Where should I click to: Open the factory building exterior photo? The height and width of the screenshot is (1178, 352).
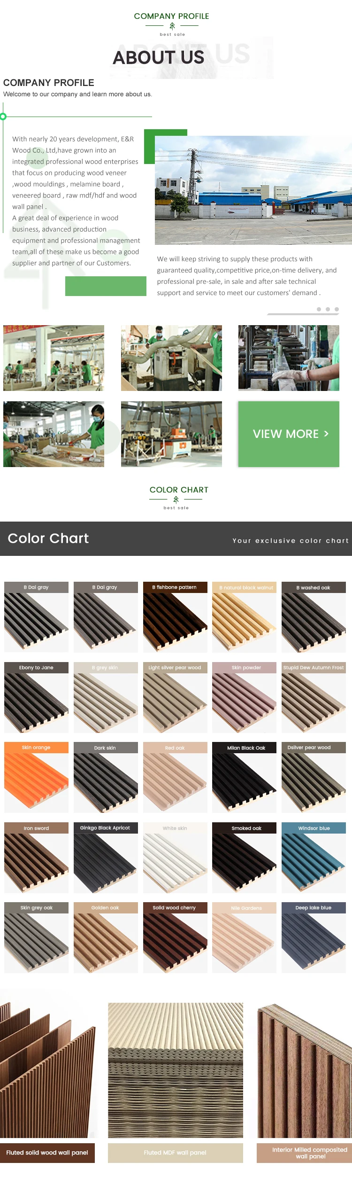pos(253,190)
